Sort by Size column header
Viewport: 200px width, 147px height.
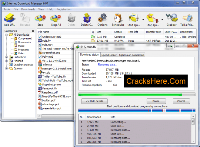coord(104,32)
